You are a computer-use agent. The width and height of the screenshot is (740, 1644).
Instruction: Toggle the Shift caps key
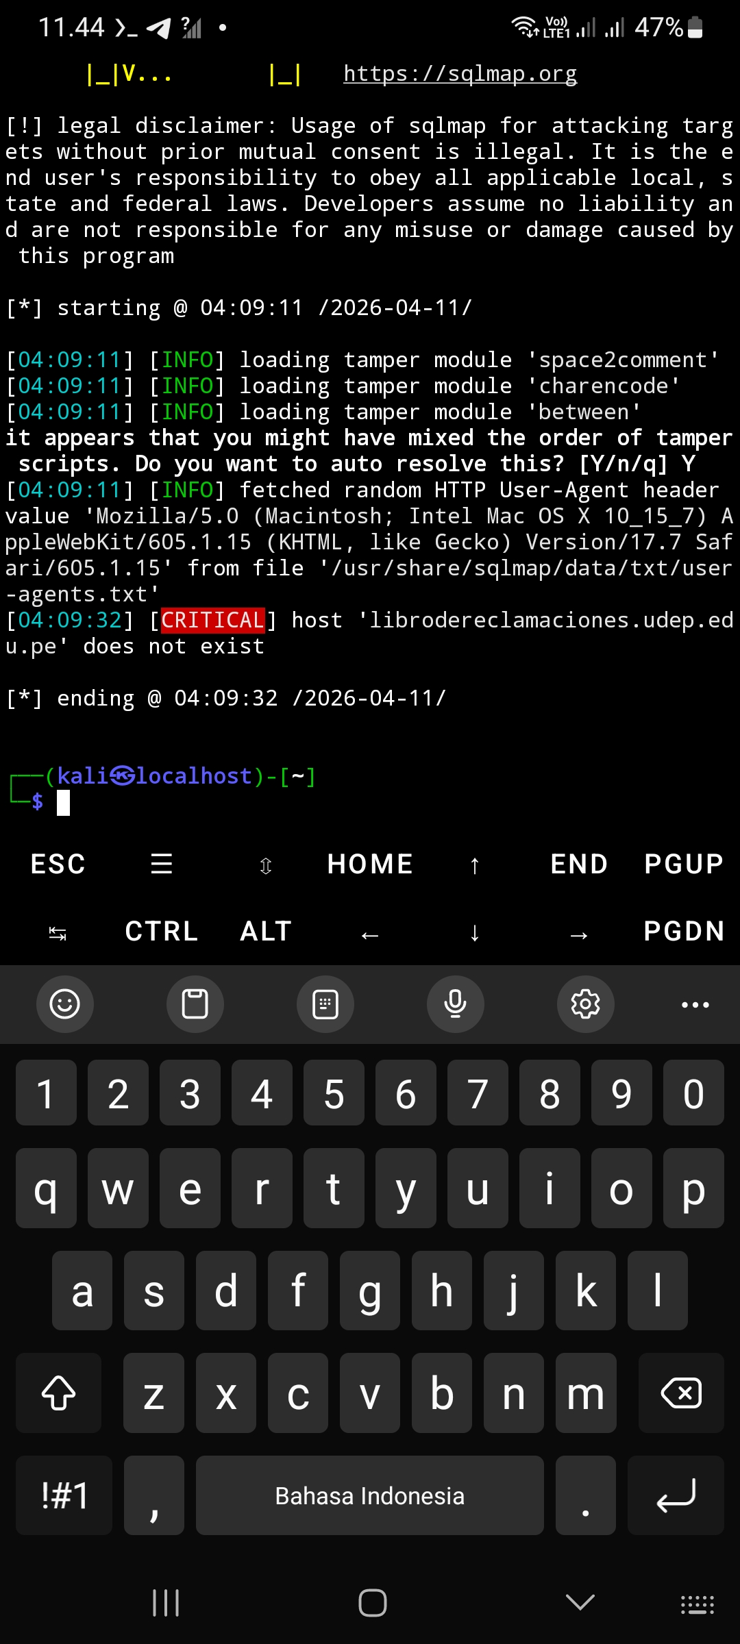59,1393
